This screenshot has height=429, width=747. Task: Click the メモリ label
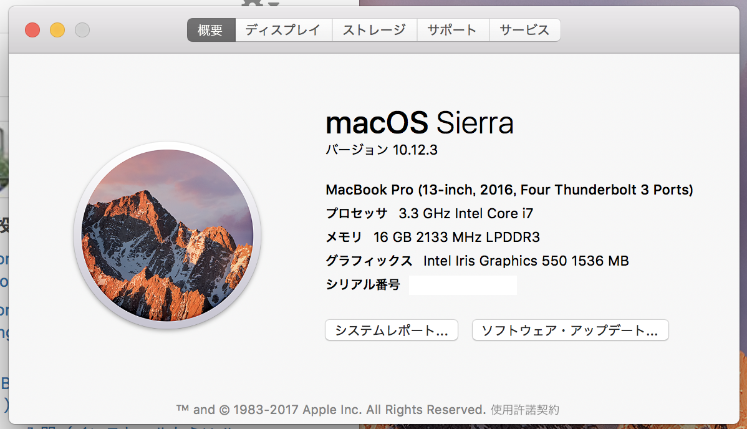(x=344, y=237)
